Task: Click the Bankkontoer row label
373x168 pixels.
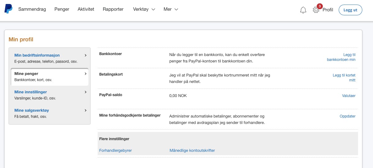Action: pos(110,54)
